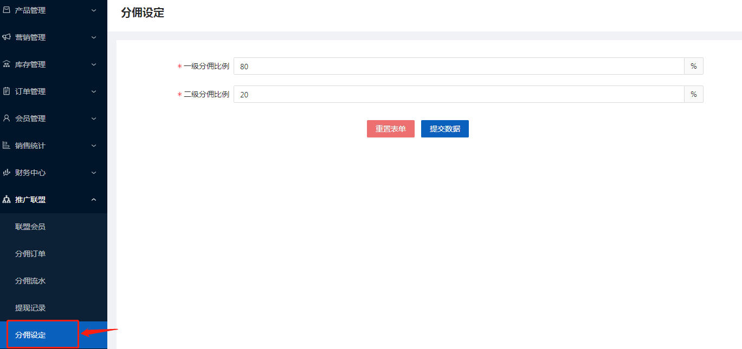Image resolution: width=742 pixels, height=349 pixels.
Task: Focus the 二级分佣比例 input field
Action: [x=459, y=94]
